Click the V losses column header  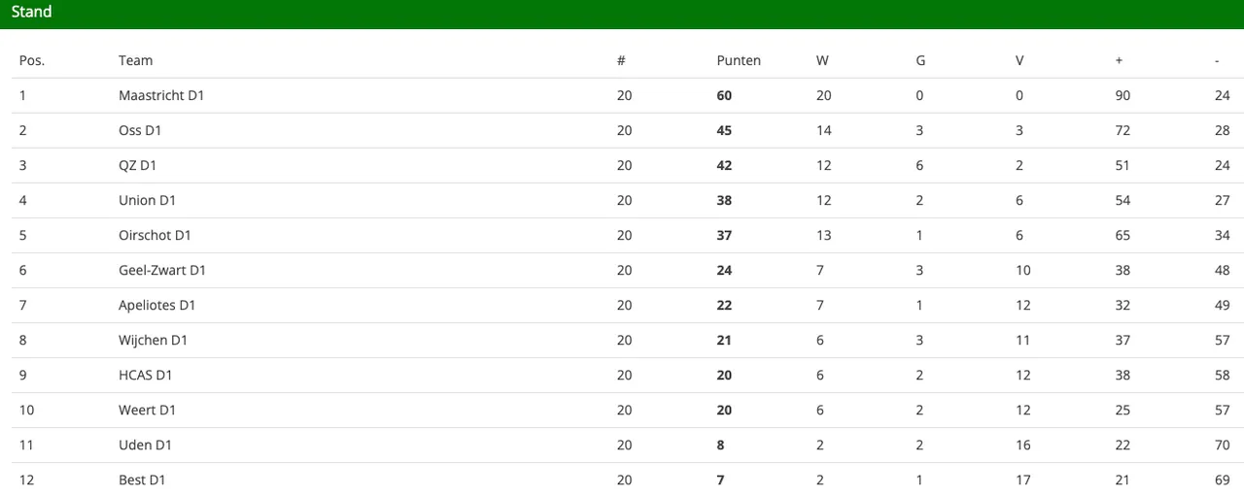(x=1019, y=60)
